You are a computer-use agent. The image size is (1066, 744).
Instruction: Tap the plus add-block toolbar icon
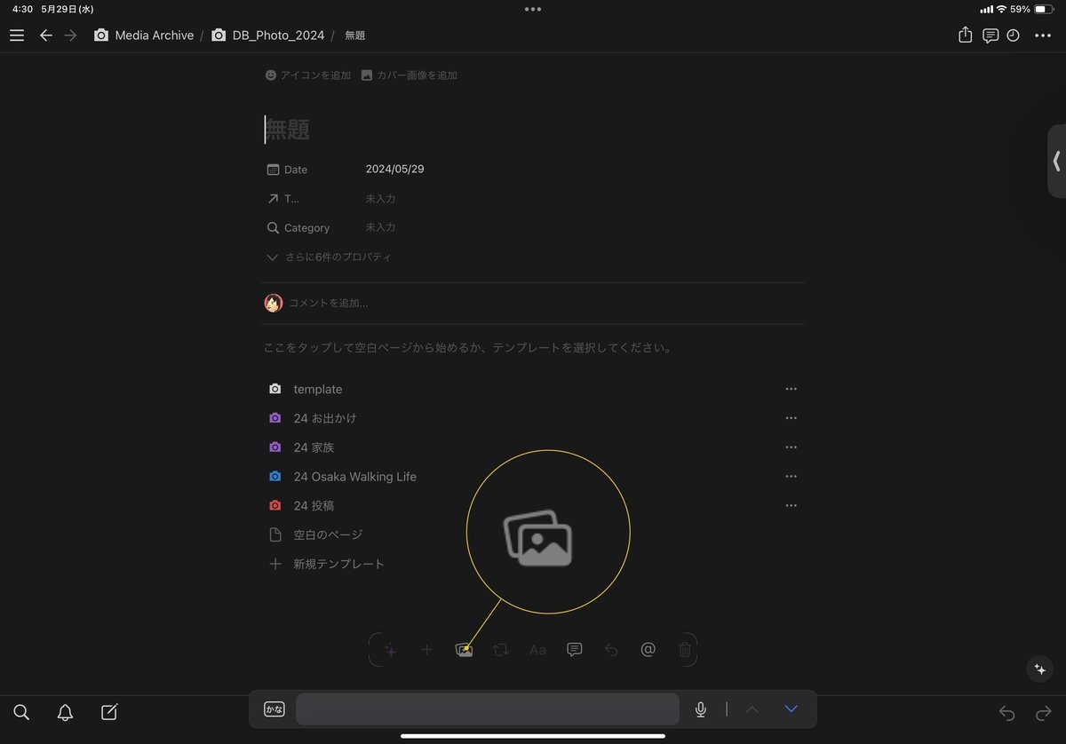[x=426, y=650]
